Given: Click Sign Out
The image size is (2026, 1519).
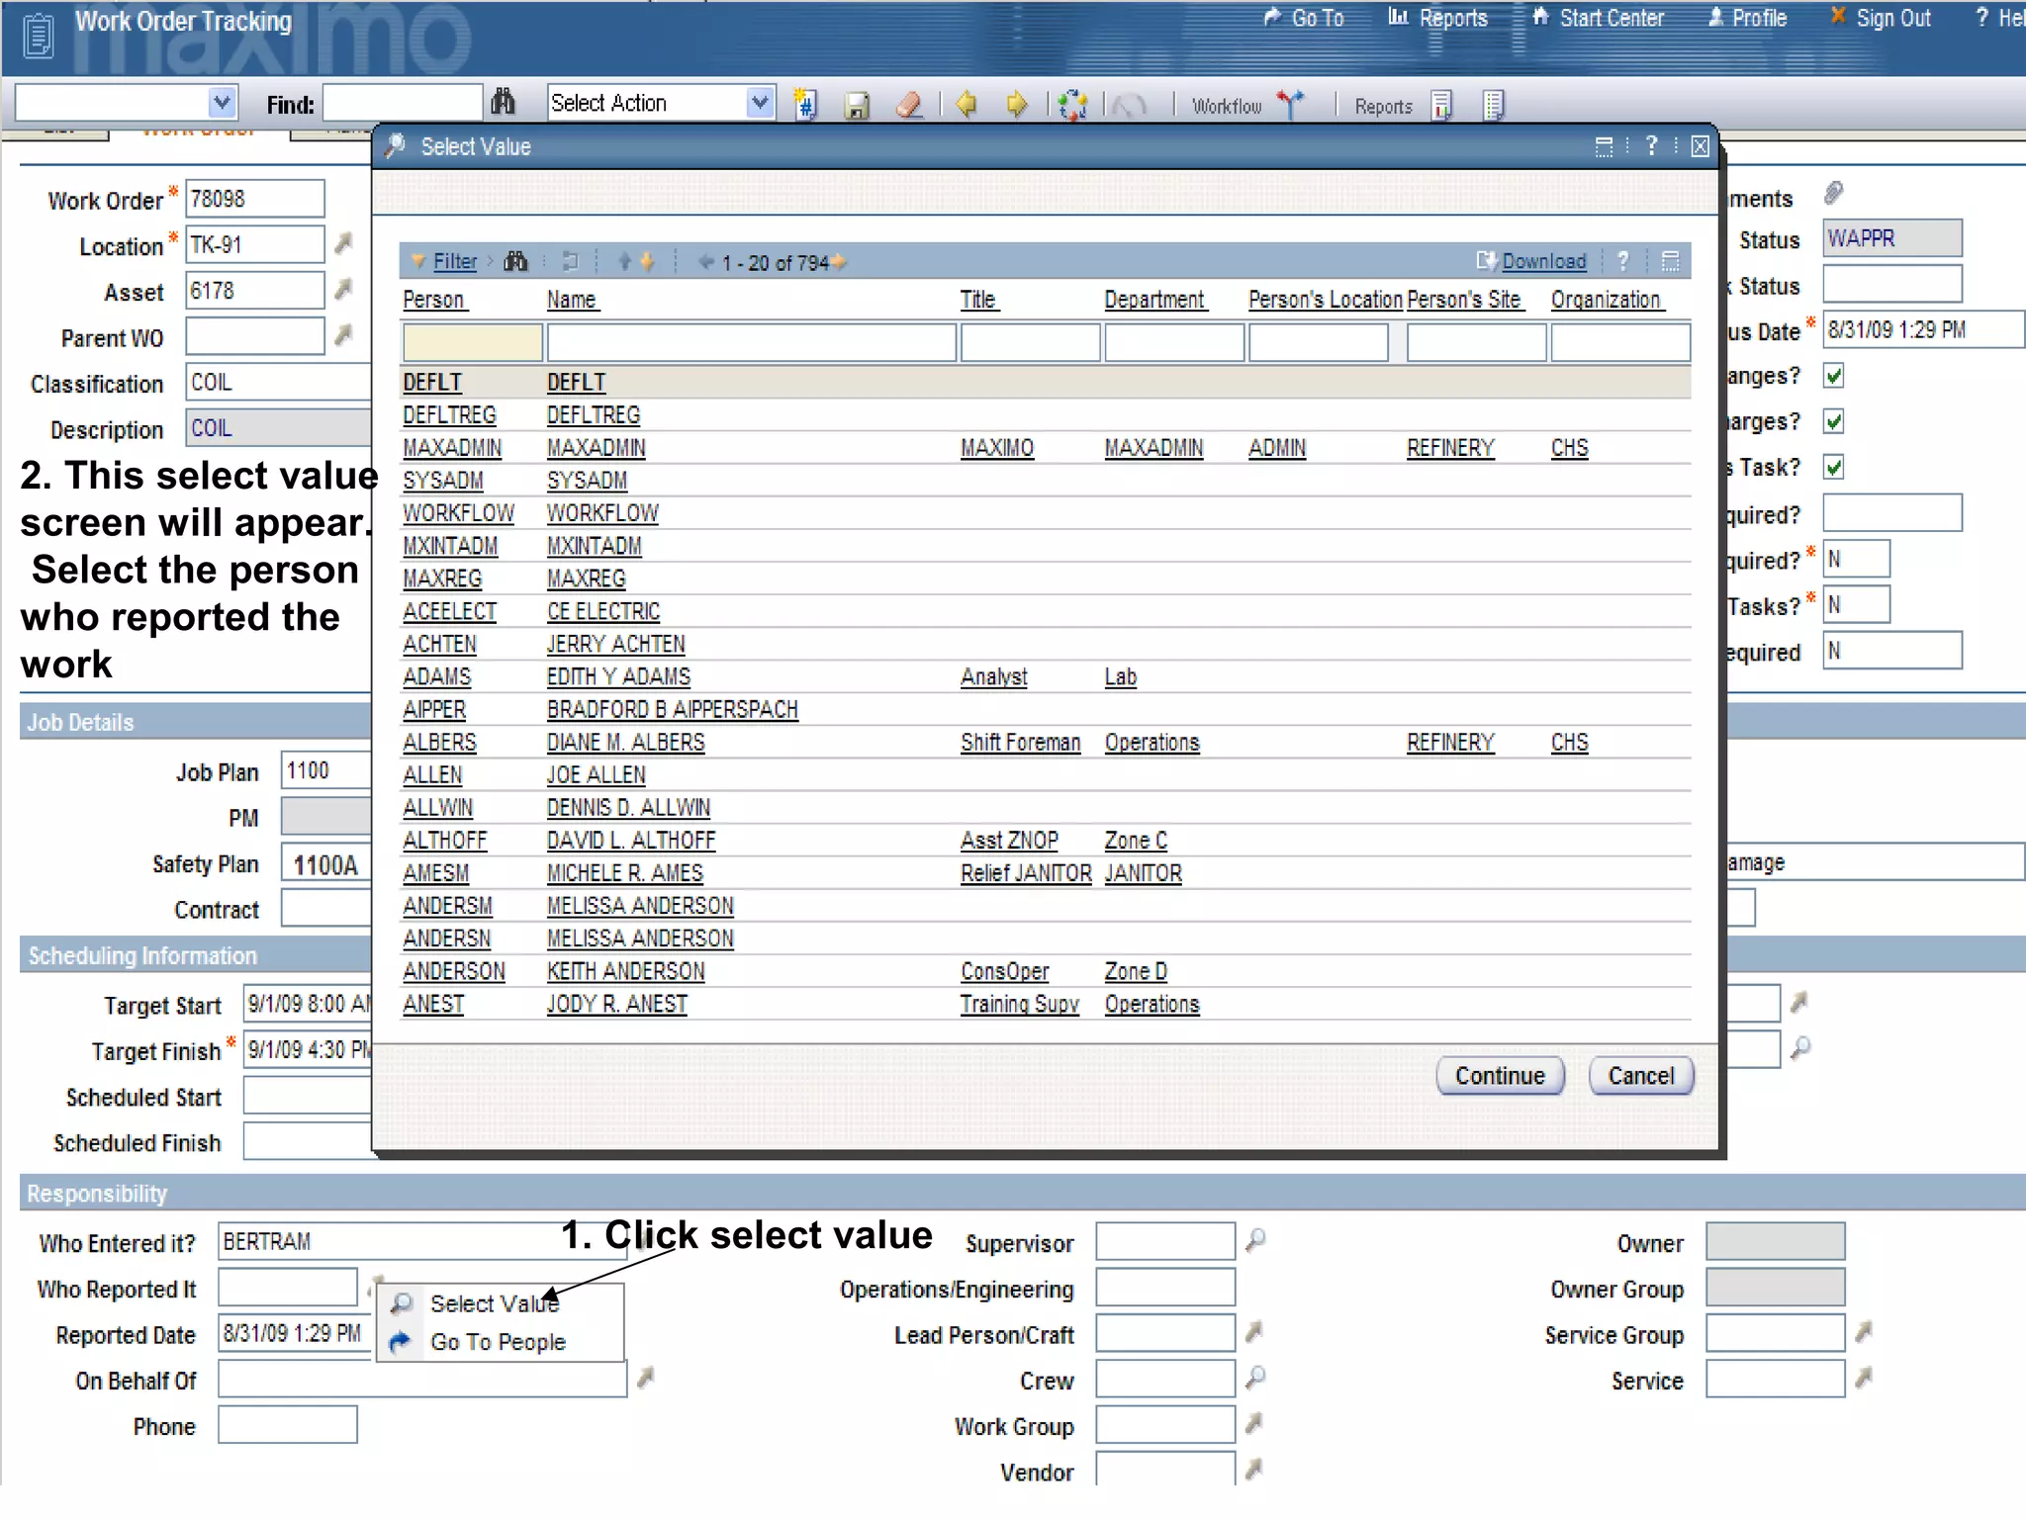Looking at the screenshot, I should (x=1881, y=18).
